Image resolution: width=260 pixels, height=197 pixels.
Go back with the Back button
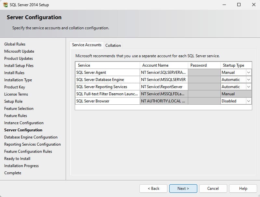point(153,189)
